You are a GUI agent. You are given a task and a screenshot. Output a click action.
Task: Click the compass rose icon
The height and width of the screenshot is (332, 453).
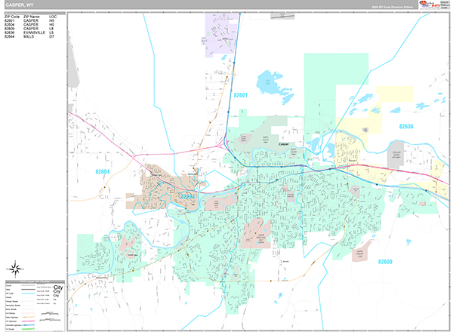(x=15, y=269)
